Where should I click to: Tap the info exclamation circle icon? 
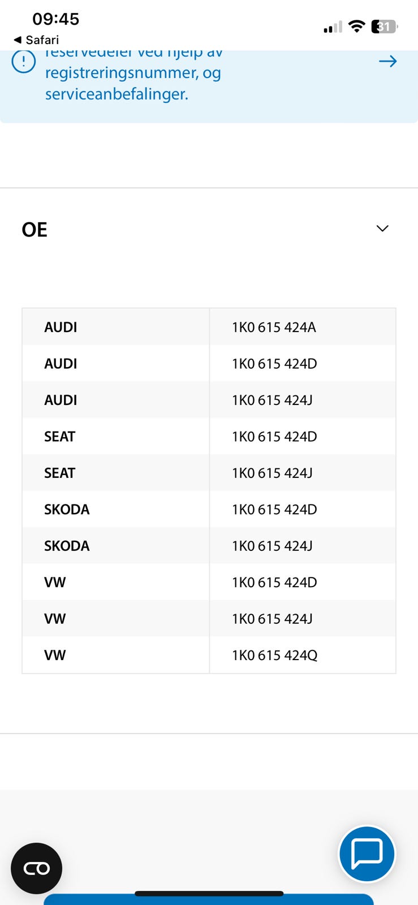pyautogui.click(x=24, y=62)
